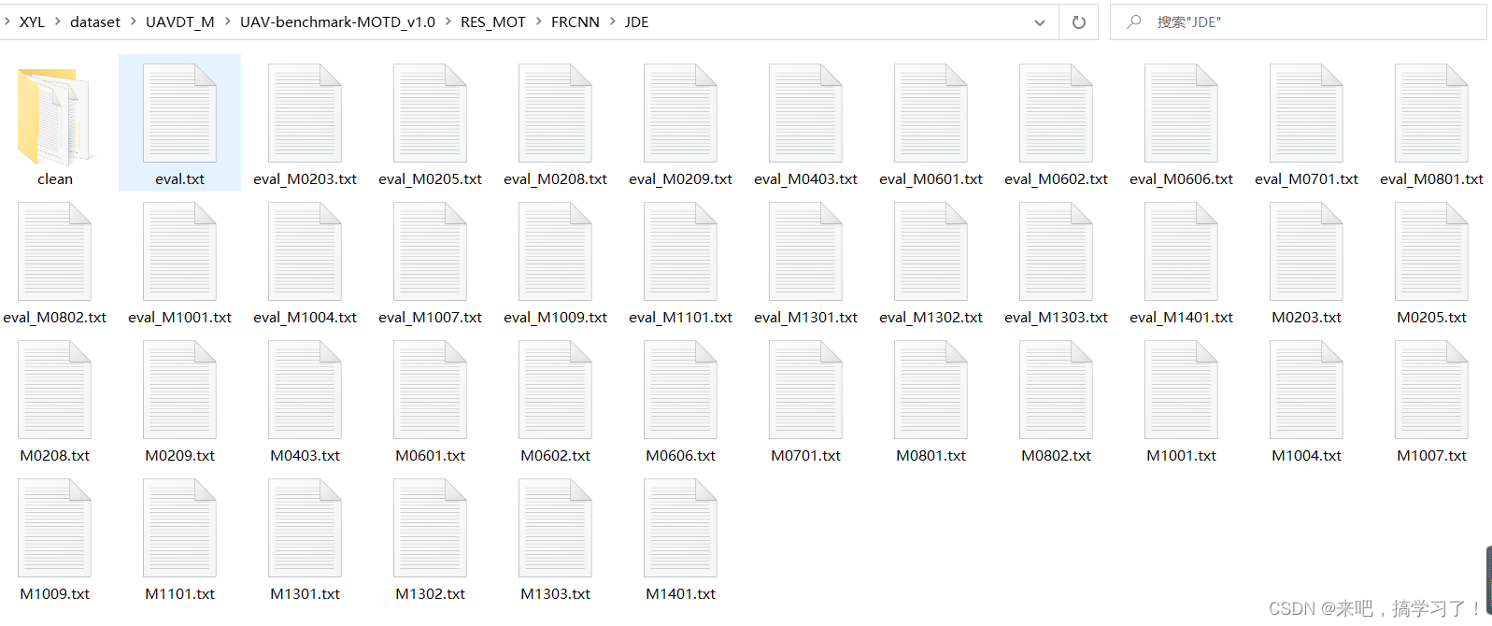Select eval_M1301.txt file icon
Screen dimensions: 1492x626
pos(805,251)
